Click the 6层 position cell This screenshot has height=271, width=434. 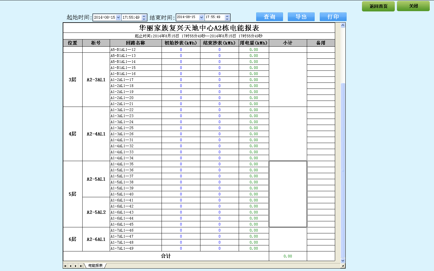(73, 239)
